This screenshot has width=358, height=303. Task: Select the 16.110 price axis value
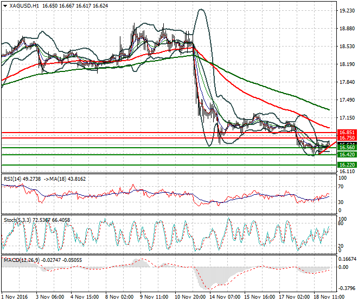(x=347, y=172)
